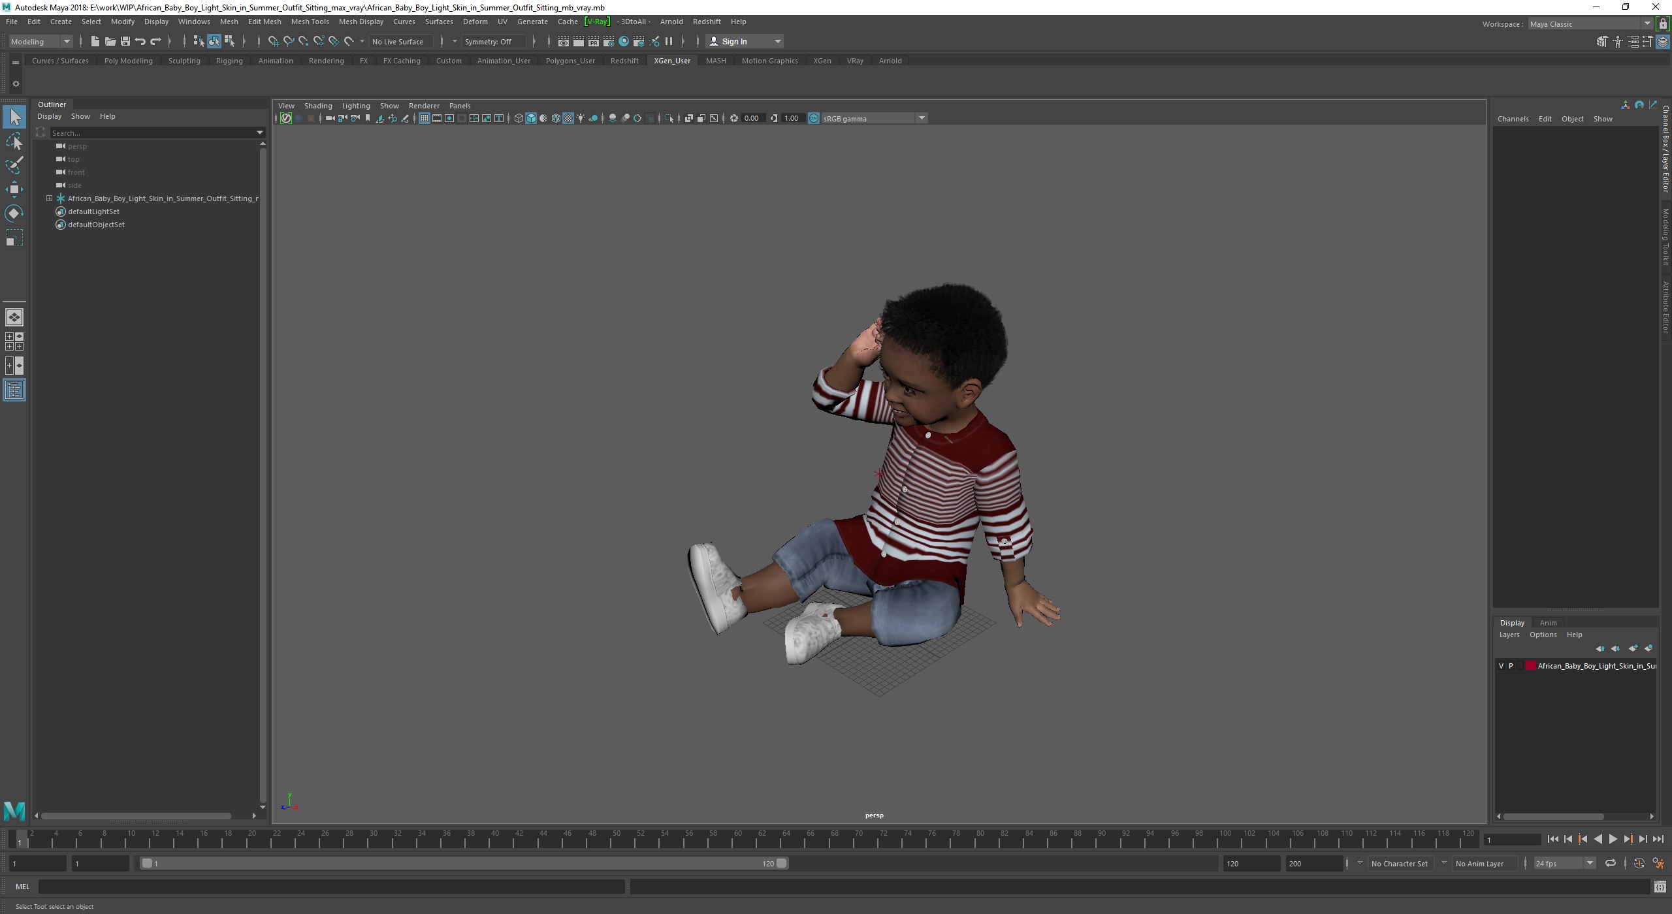
Task: Open the Render View window
Action: 563,41
